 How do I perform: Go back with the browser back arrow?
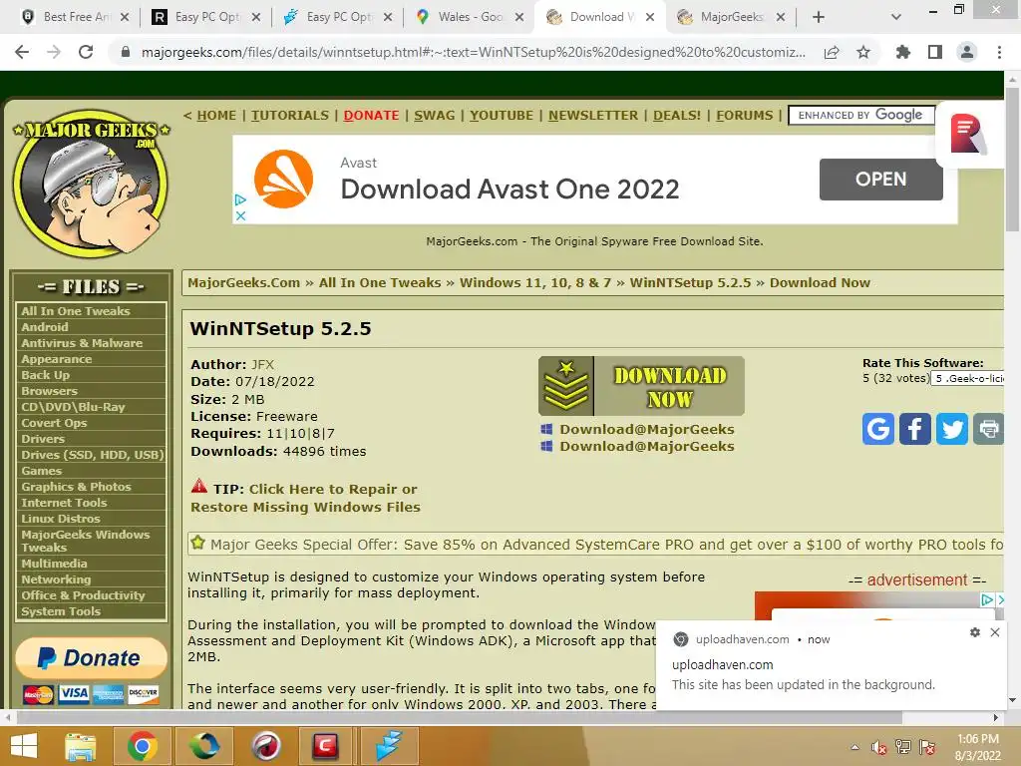point(22,52)
